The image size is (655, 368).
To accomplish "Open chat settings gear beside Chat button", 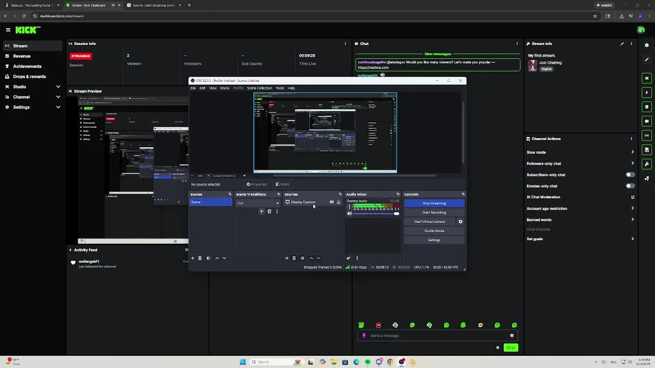I will 497,348.
